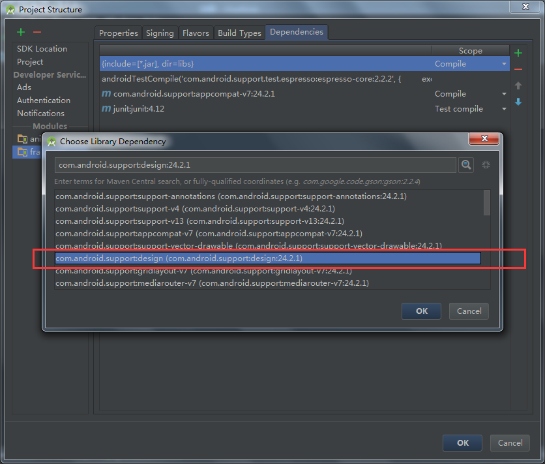Select {include=[*.jar], dir=libs} dependency row

(x=304, y=64)
